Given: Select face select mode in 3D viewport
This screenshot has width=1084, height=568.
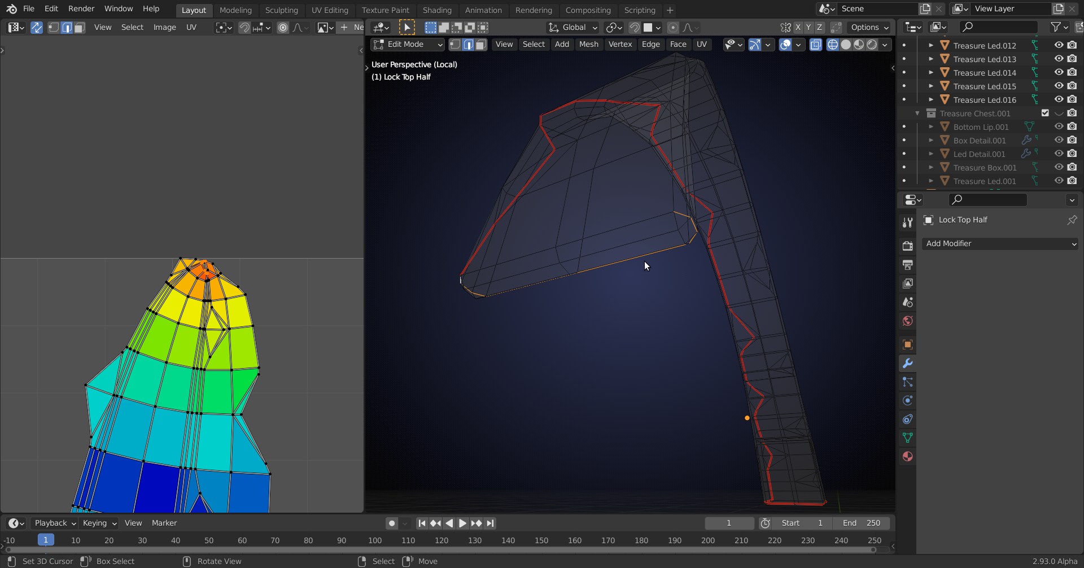Looking at the screenshot, I should pyautogui.click(x=481, y=45).
